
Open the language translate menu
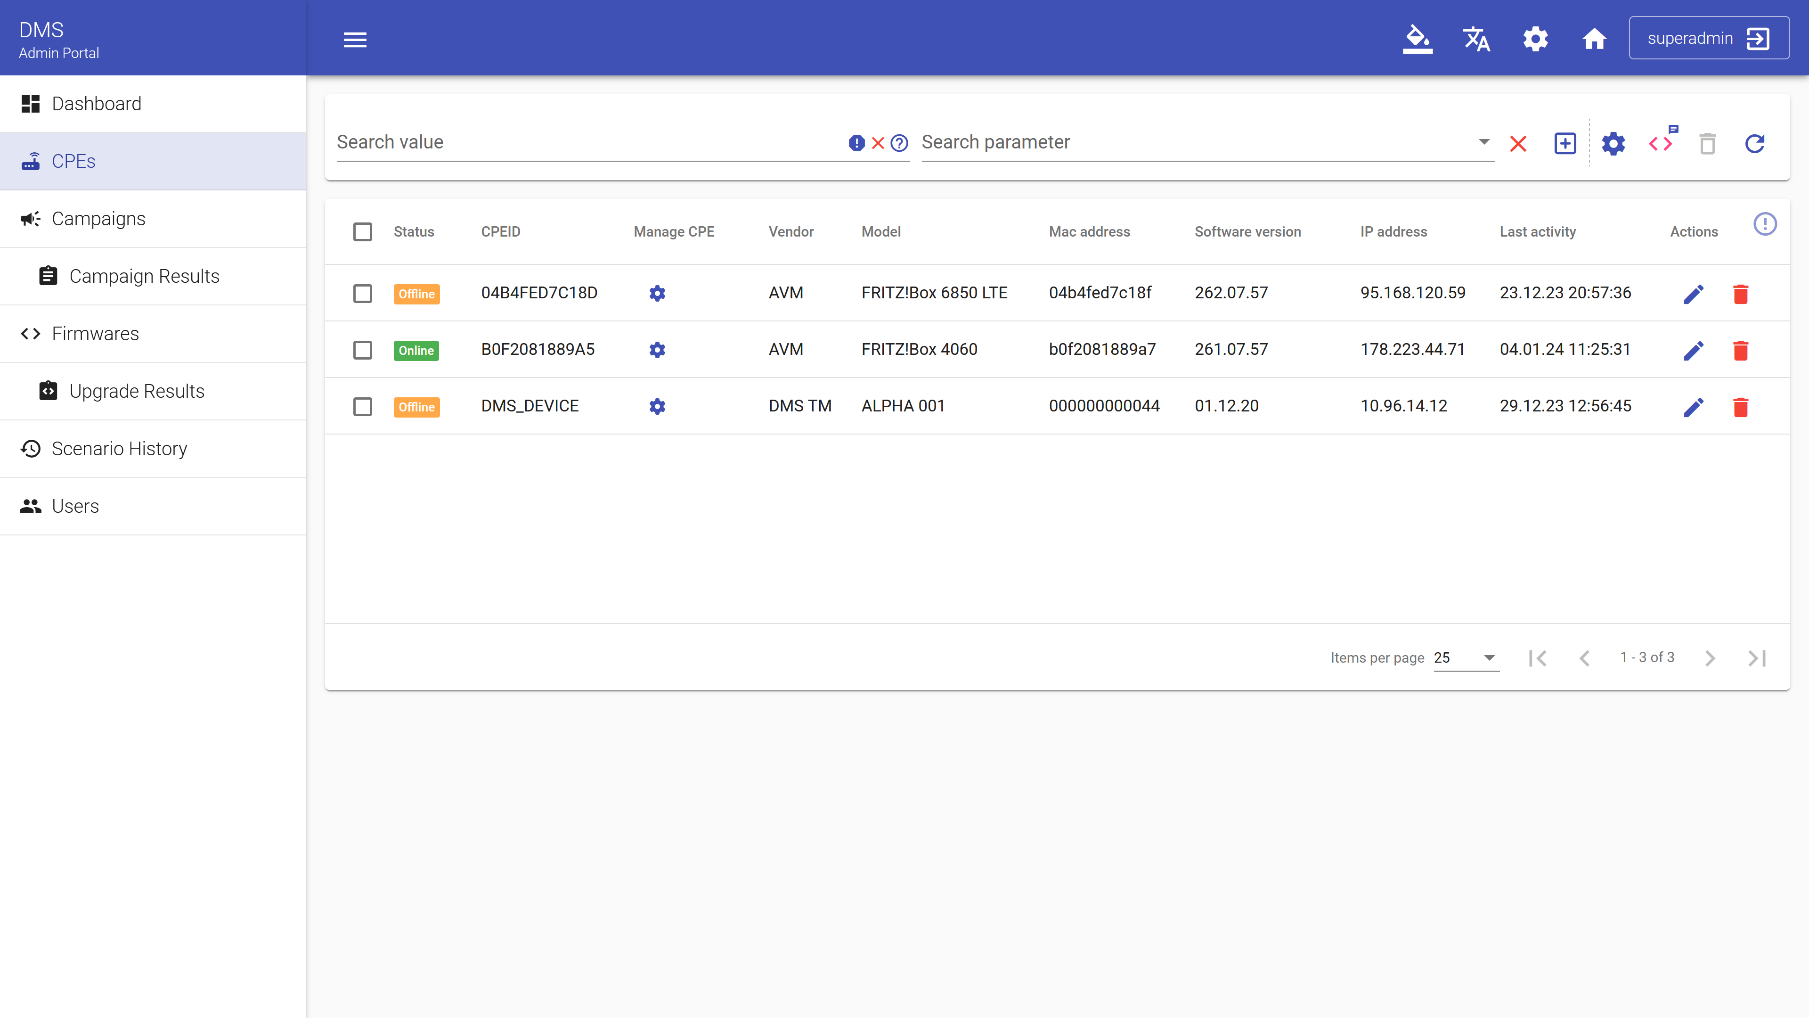pyautogui.click(x=1476, y=39)
